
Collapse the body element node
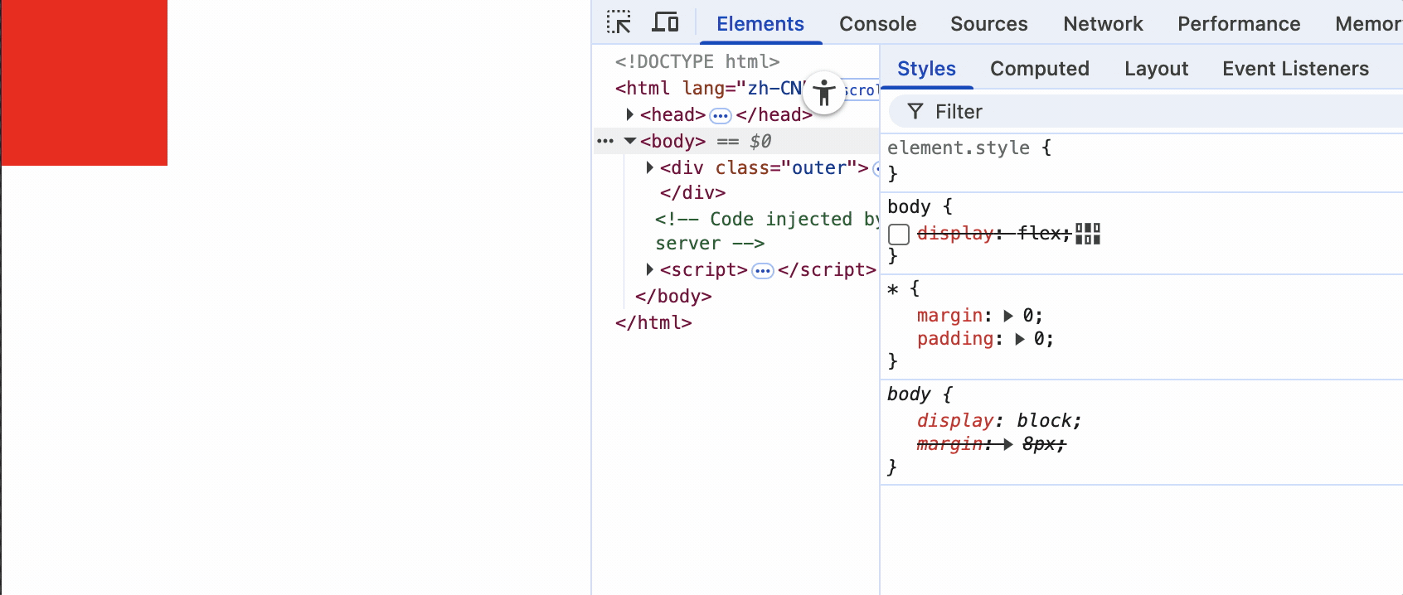click(630, 142)
